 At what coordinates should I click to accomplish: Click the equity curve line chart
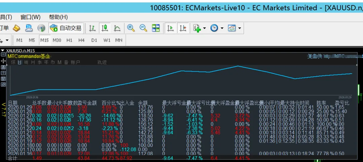click(181, 81)
